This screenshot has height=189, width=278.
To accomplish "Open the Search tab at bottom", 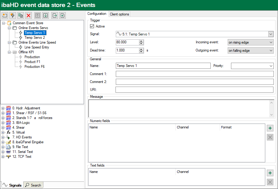I will [33, 185].
